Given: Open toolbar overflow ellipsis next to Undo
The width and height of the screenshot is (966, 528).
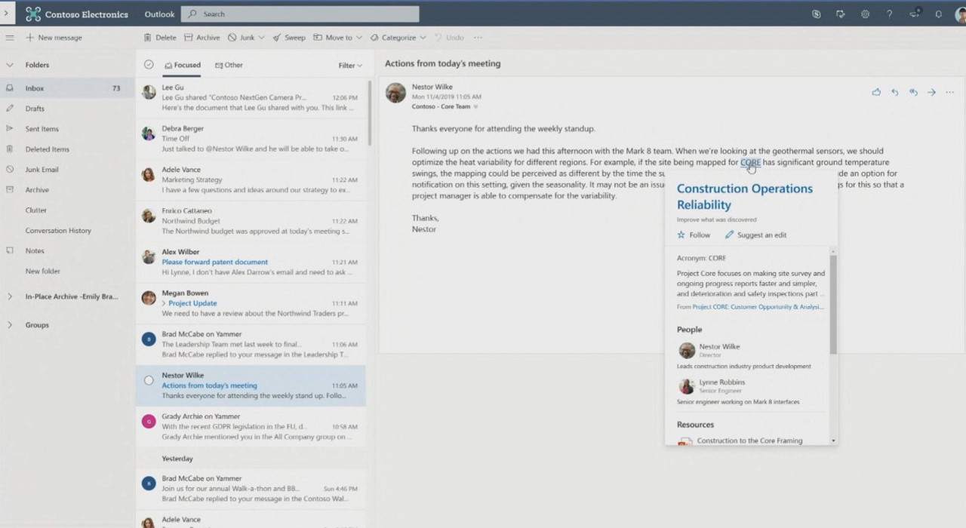Looking at the screenshot, I should point(478,37).
